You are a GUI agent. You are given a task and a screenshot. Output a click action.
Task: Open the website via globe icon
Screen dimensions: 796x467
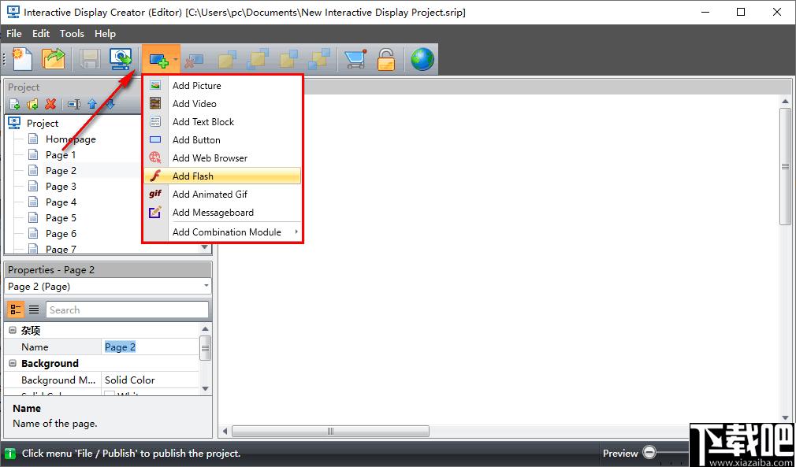click(422, 59)
